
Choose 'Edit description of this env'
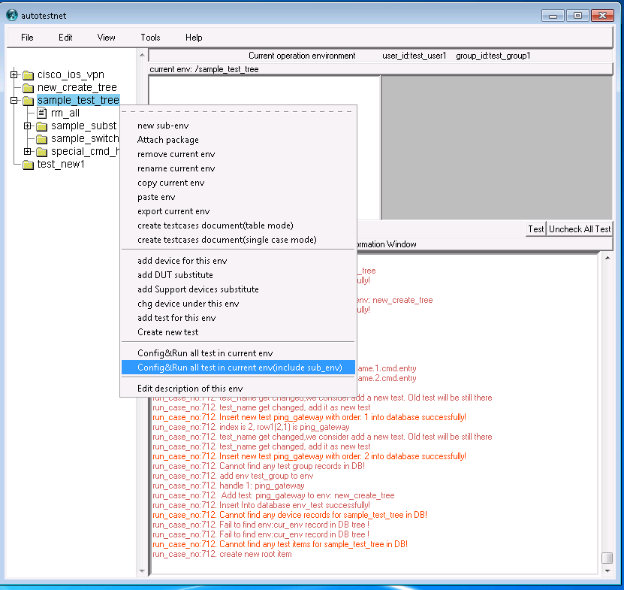[x=190, y=388]
